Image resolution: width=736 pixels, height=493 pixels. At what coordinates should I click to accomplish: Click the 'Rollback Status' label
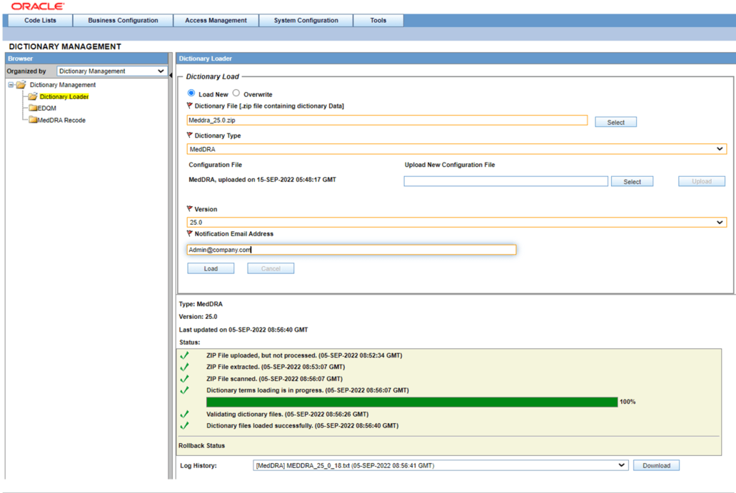tap(202, 446)
